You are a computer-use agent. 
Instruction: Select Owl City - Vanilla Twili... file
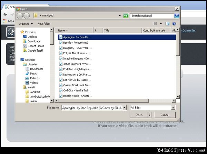click(75, 90)
